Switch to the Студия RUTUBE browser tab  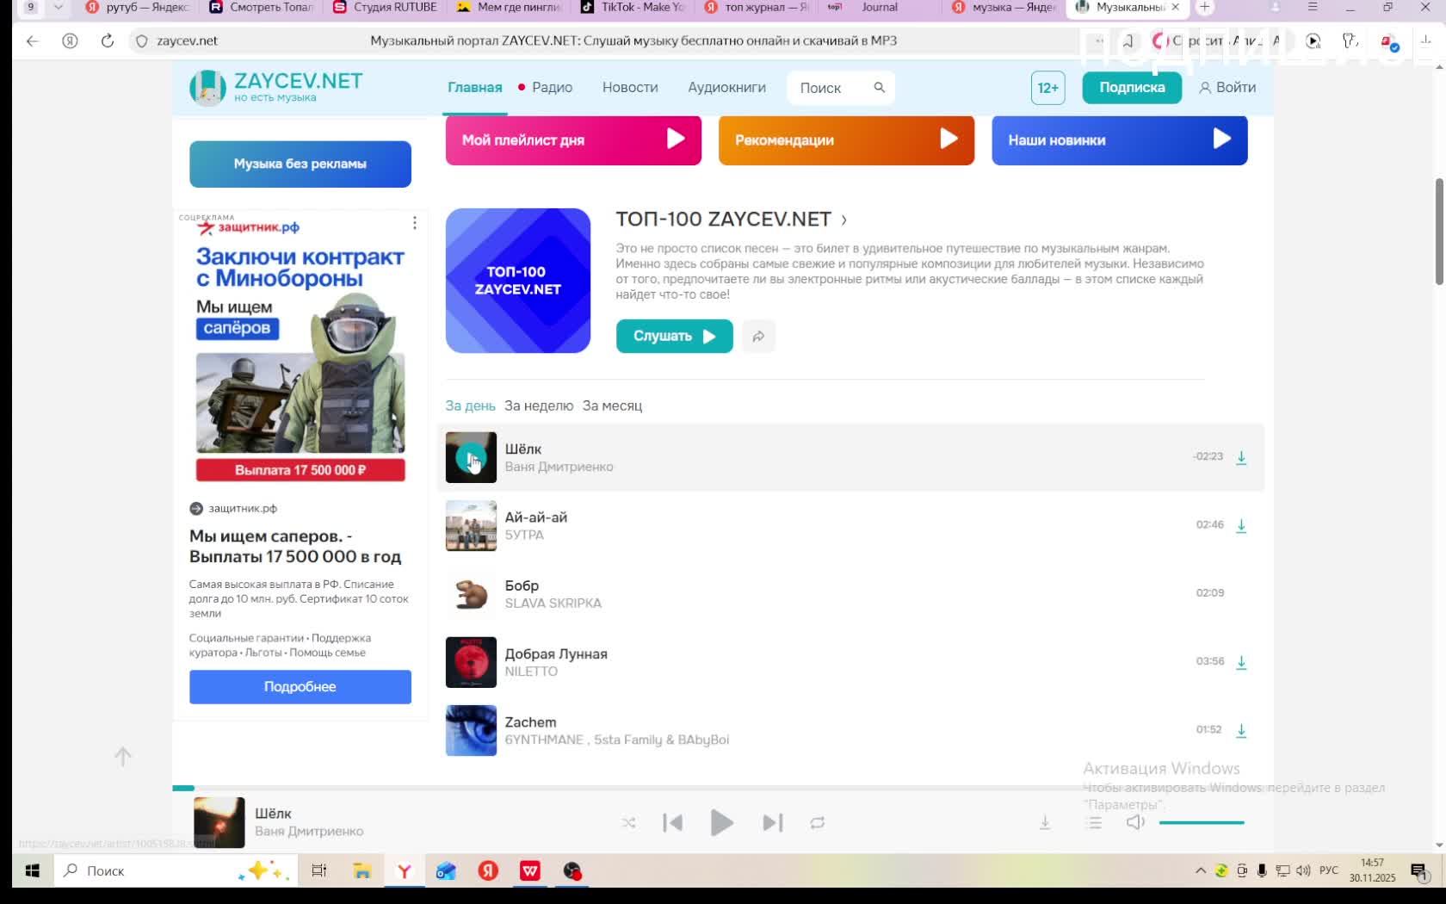pyautogui.click(x=386, y=7)
